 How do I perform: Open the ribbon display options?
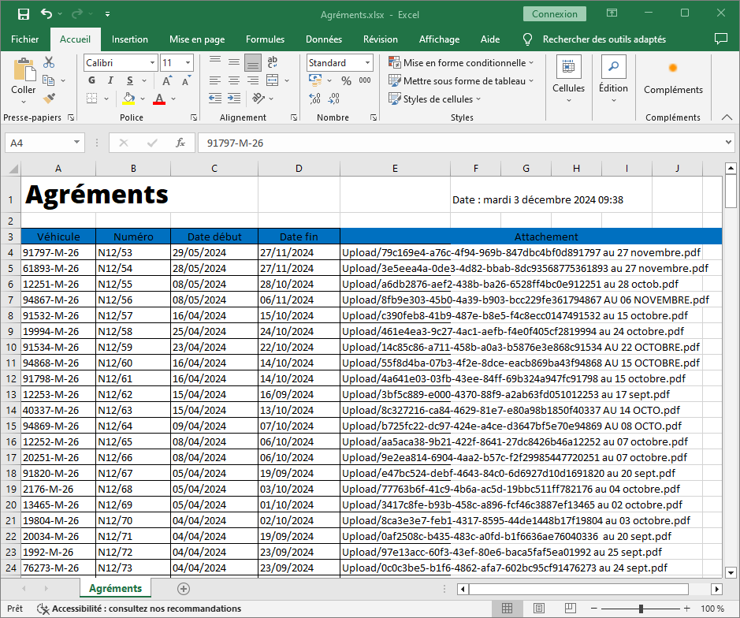click(x=612, y=13)
